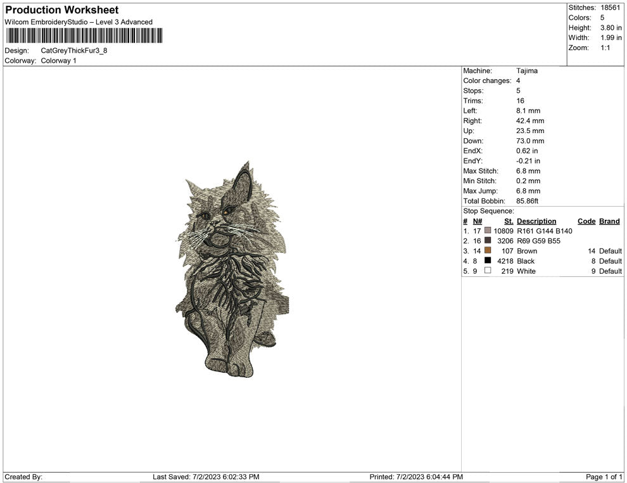Click the Description column header

(x=536, y=221)
